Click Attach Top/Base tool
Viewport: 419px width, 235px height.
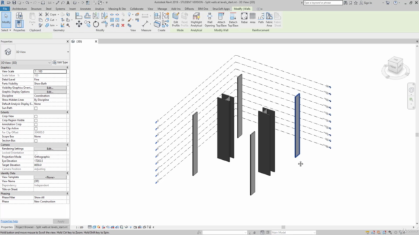tap(221, 20)
